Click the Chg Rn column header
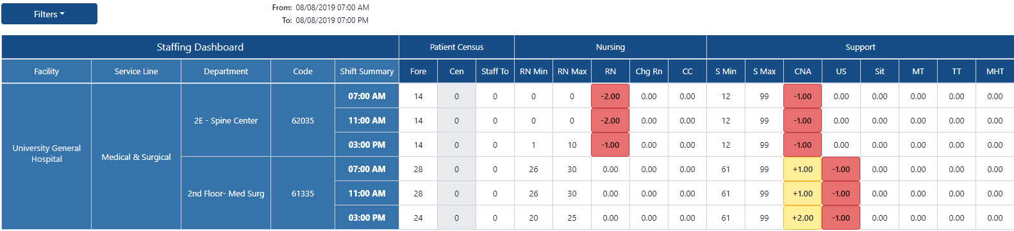This screenshot has width=1014, height=231. [649, 72]
